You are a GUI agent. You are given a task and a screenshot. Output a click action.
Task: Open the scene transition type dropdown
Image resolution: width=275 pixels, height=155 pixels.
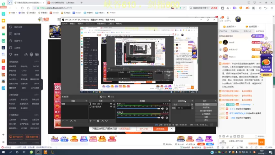point(181,104)
